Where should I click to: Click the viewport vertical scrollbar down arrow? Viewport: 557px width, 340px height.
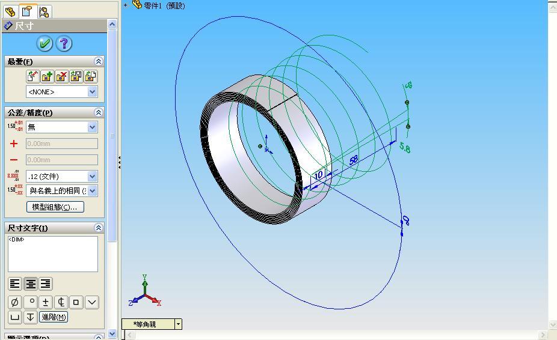pos(553,324)
